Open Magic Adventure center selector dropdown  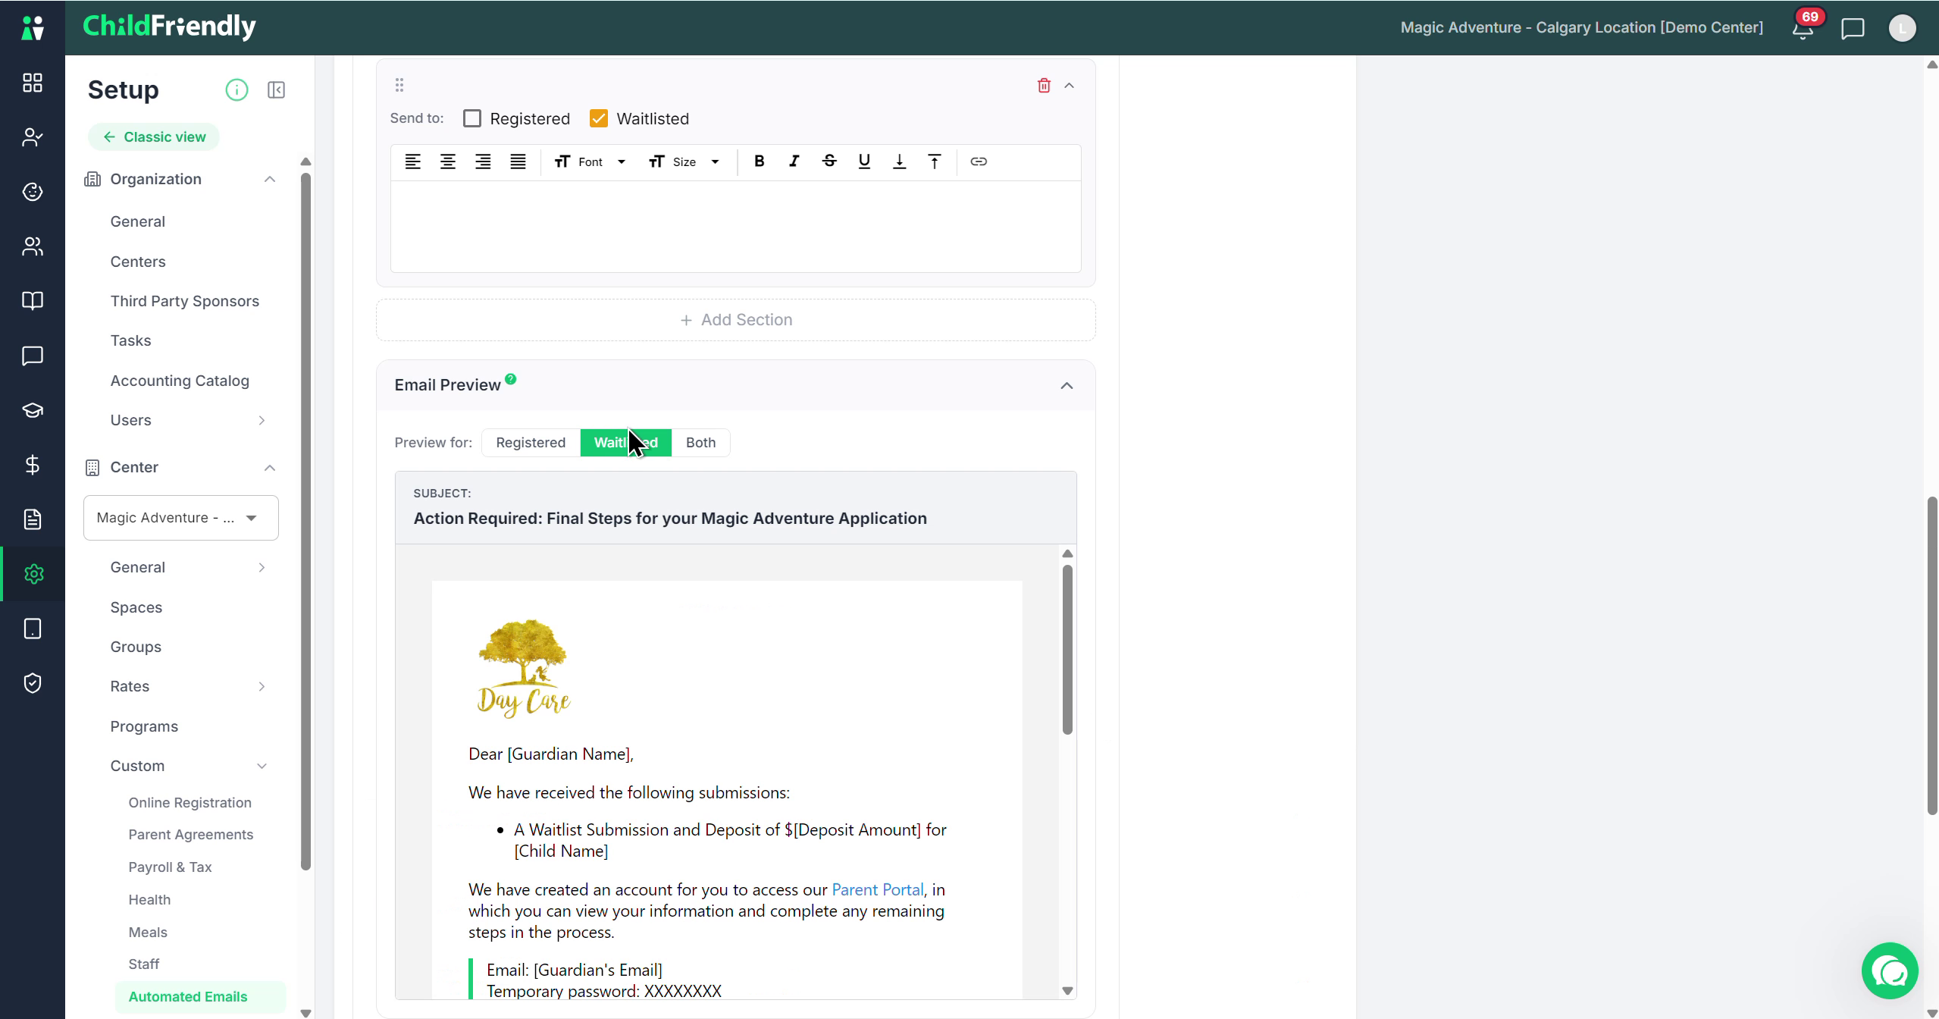(x=181, y=518)
